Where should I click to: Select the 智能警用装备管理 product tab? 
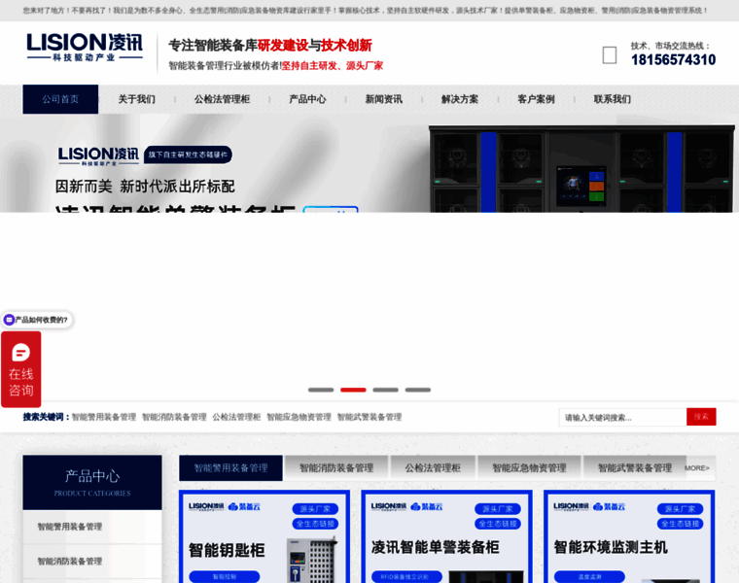[230, 468]
